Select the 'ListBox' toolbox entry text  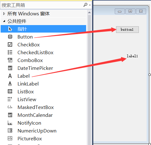point(26,92)
